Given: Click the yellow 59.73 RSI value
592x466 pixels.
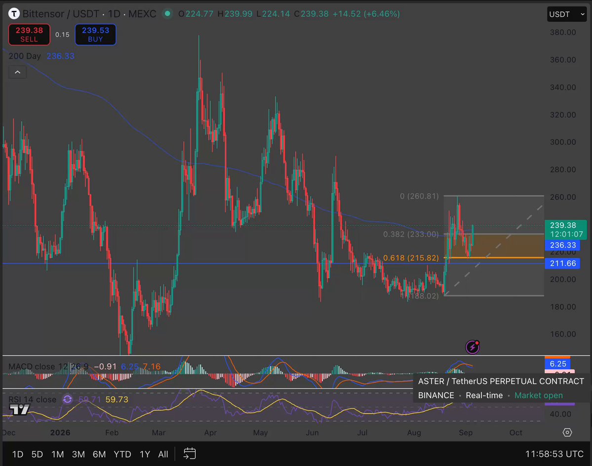Looking at the screenshot, I should pos(117,399).
